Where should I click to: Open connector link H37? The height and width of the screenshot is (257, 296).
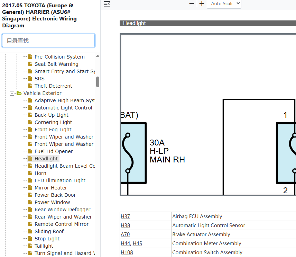pos(125,216)
